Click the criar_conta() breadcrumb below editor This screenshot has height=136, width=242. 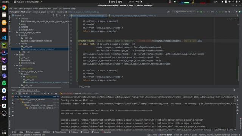tap(84, 87)
